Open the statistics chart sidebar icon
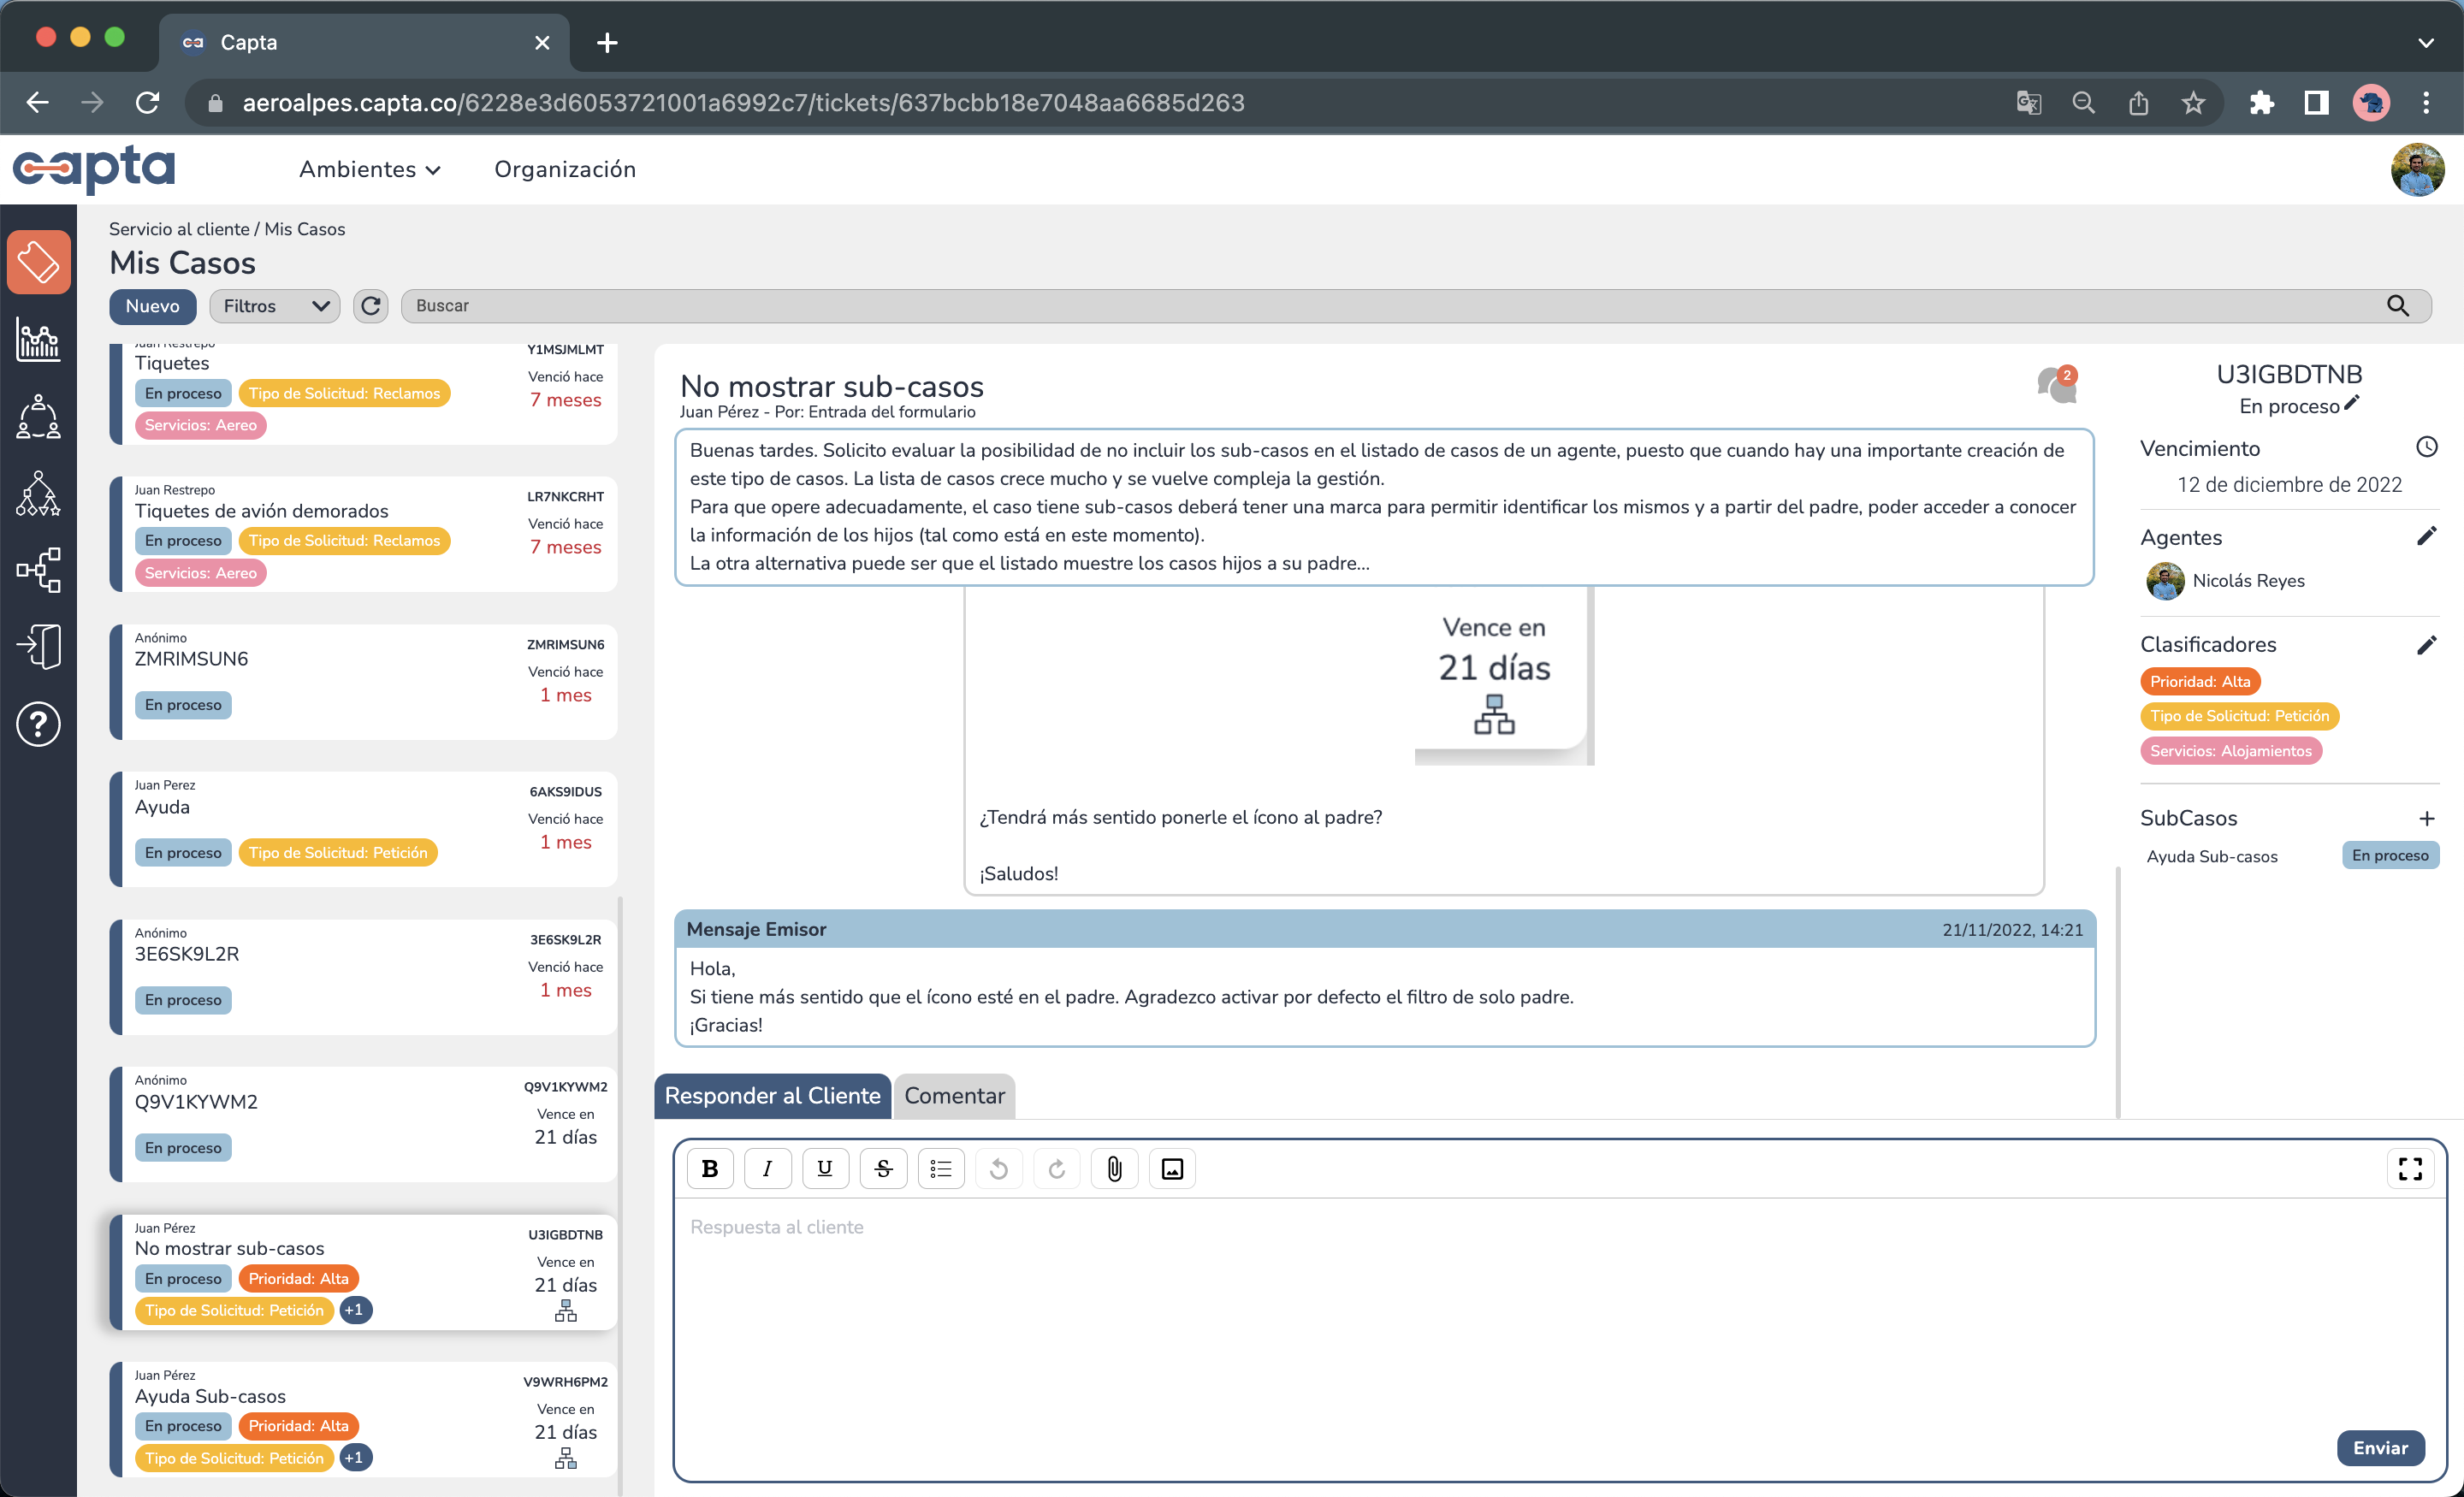The image size is (2464, 1497). click(x=38, y=340)
